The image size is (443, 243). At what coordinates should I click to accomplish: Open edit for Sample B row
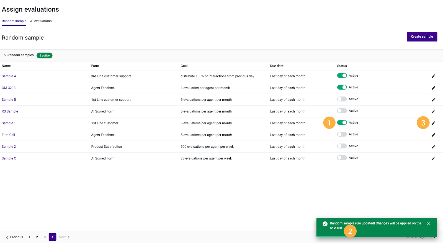pos(433,100)
